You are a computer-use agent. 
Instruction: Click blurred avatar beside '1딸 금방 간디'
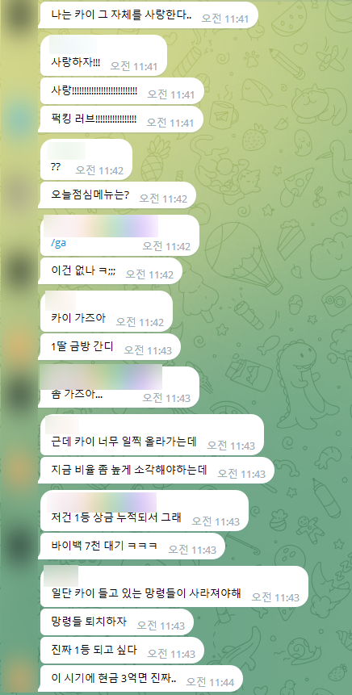coord(19,344)
